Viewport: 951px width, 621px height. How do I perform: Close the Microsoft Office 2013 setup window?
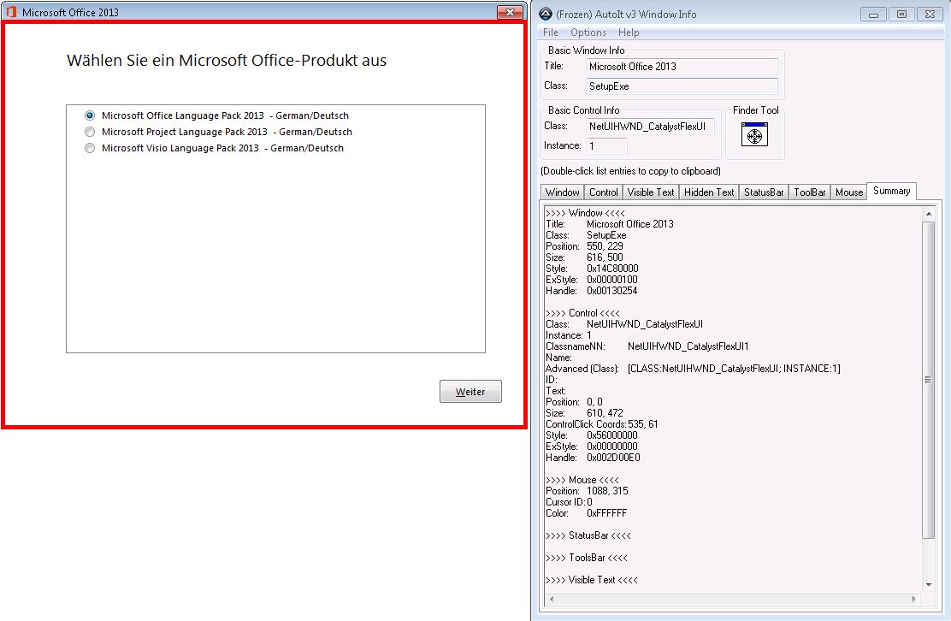pyautogui.click(x=510, y=12)
